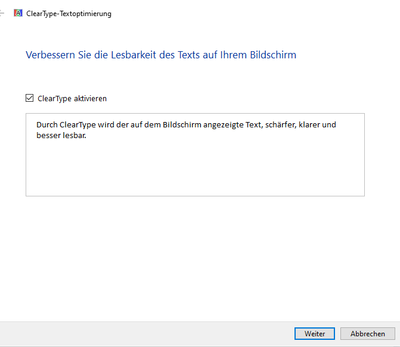Click the window title "ClearType-Textoptimierung"

pyautogui.click(x=69, y=14)
